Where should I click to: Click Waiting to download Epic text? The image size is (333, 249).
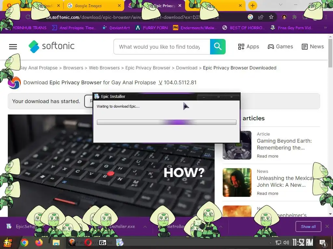tap(118, 106)
